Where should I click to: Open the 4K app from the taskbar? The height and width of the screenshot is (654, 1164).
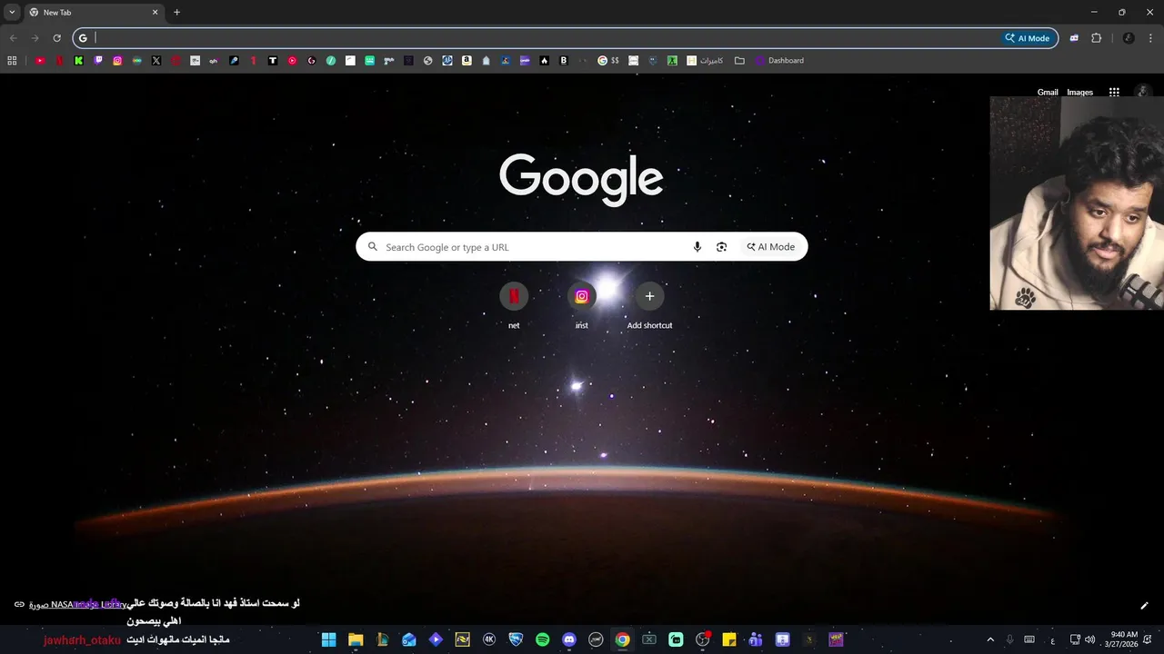489,639
